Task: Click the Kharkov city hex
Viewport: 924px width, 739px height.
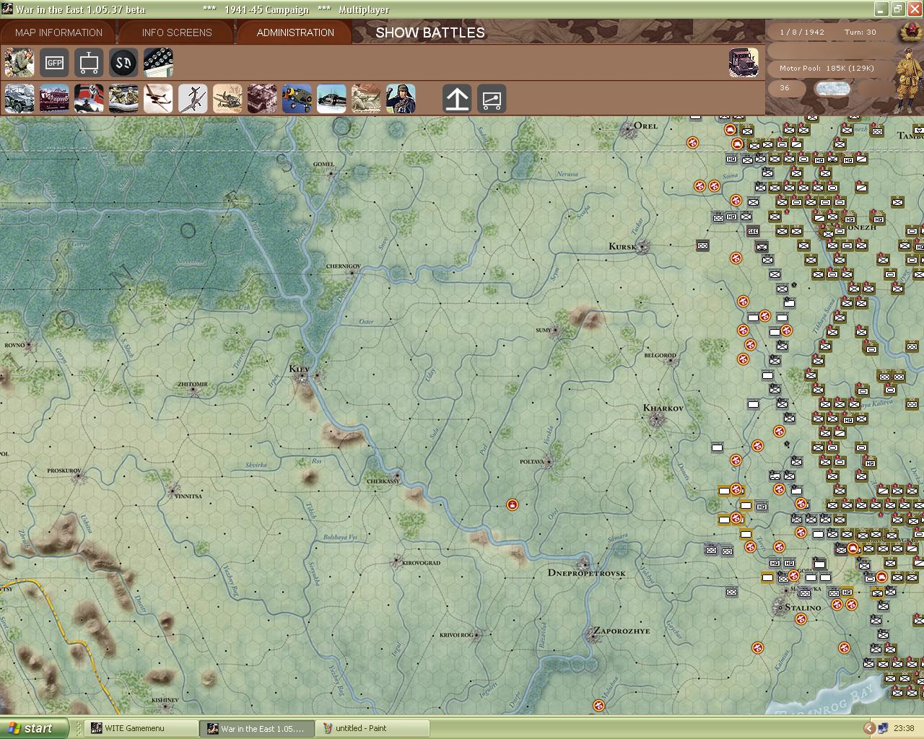Action: click(x=657, y=419)
